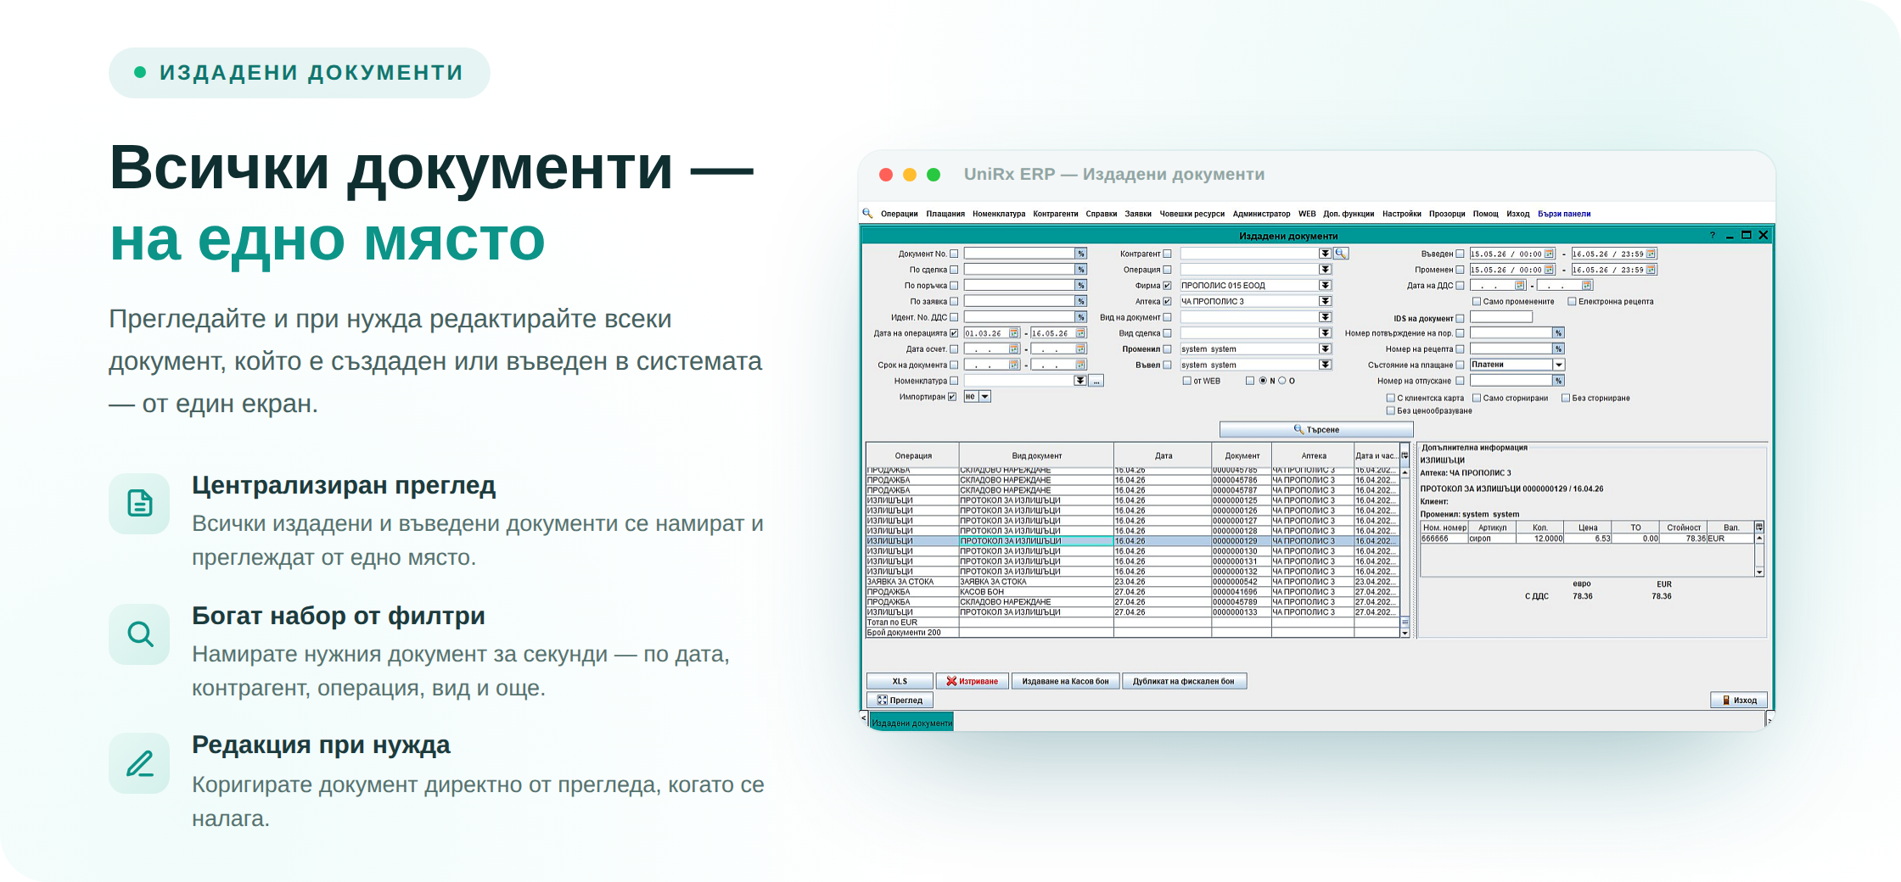
Task: Check the от WEB checkbox
Action: click(1187, 381)
